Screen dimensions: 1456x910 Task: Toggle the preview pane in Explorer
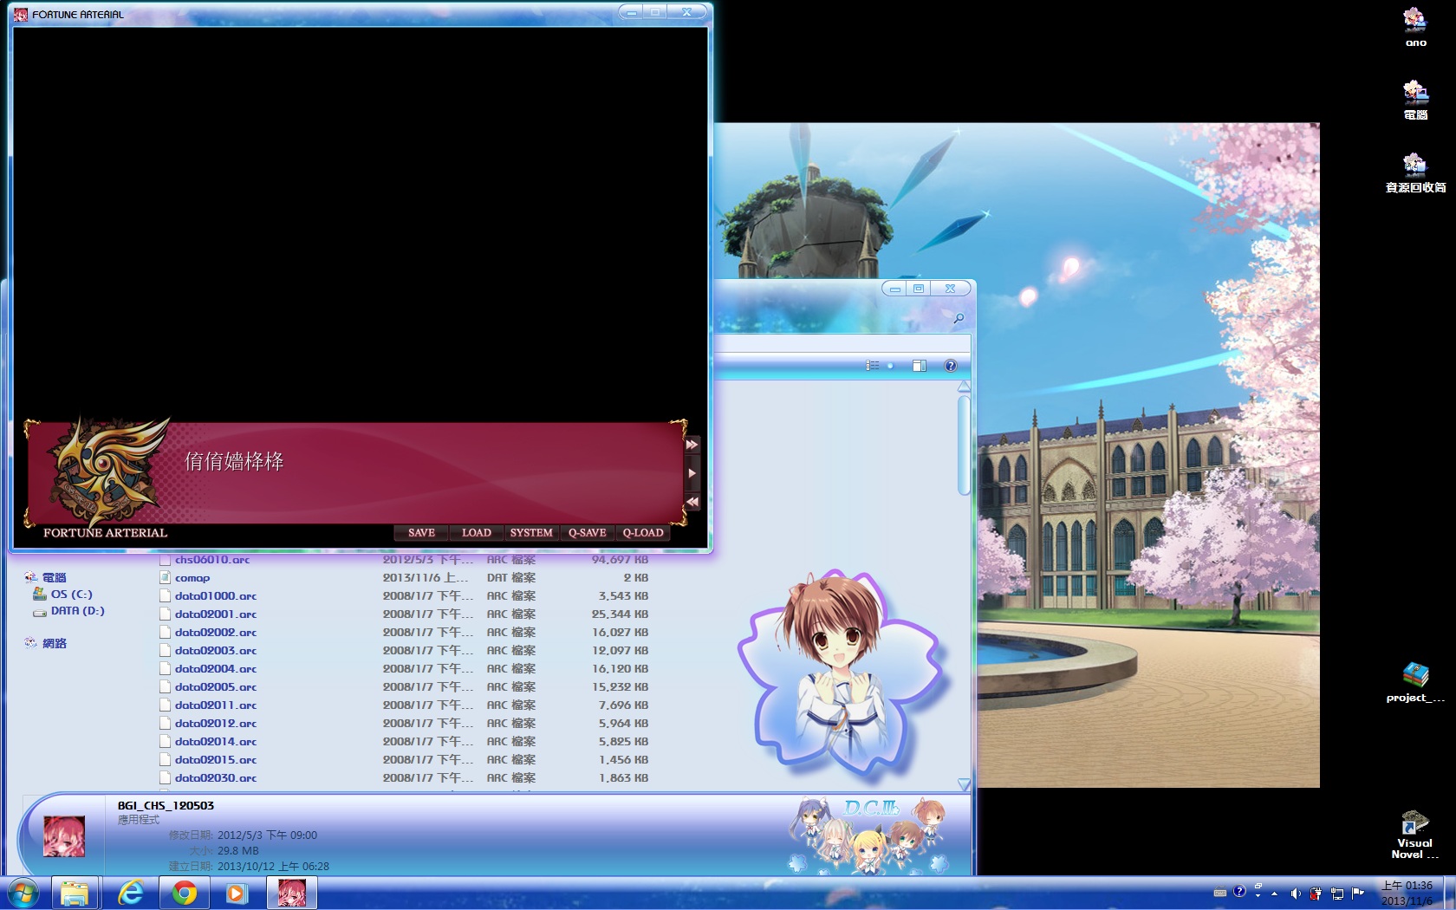coord(920,366)
